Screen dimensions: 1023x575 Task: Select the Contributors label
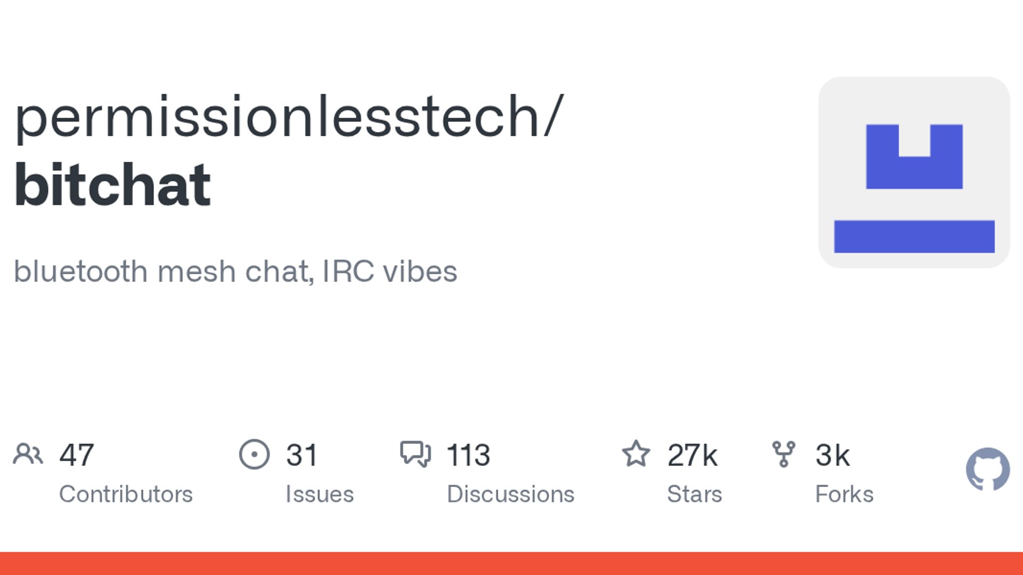click(126, 494)
